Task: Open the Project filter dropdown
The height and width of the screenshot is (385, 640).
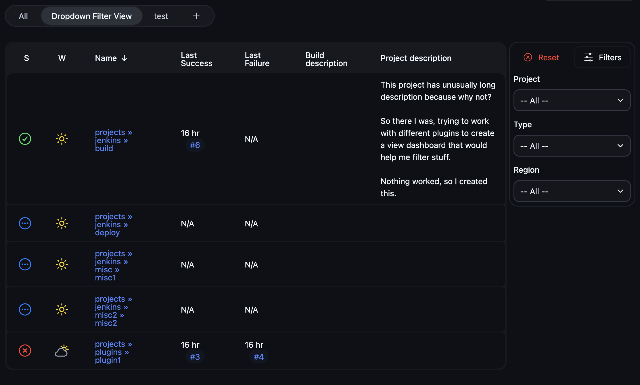Action: 572,100
